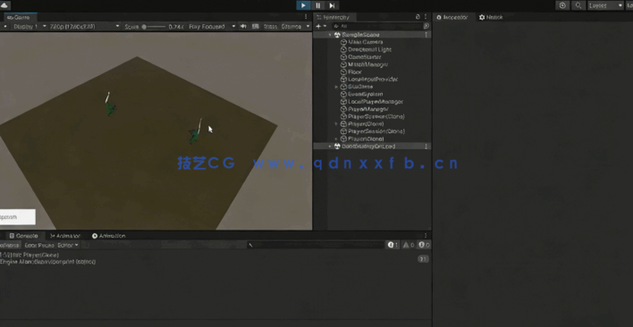633x327 pixels.
Task: Click the Floor object cube icon
Action: (x=343, y=71)
